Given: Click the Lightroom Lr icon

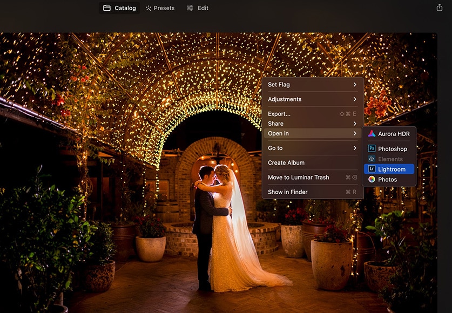Looking at the screenshot, I should click(372, 169).
